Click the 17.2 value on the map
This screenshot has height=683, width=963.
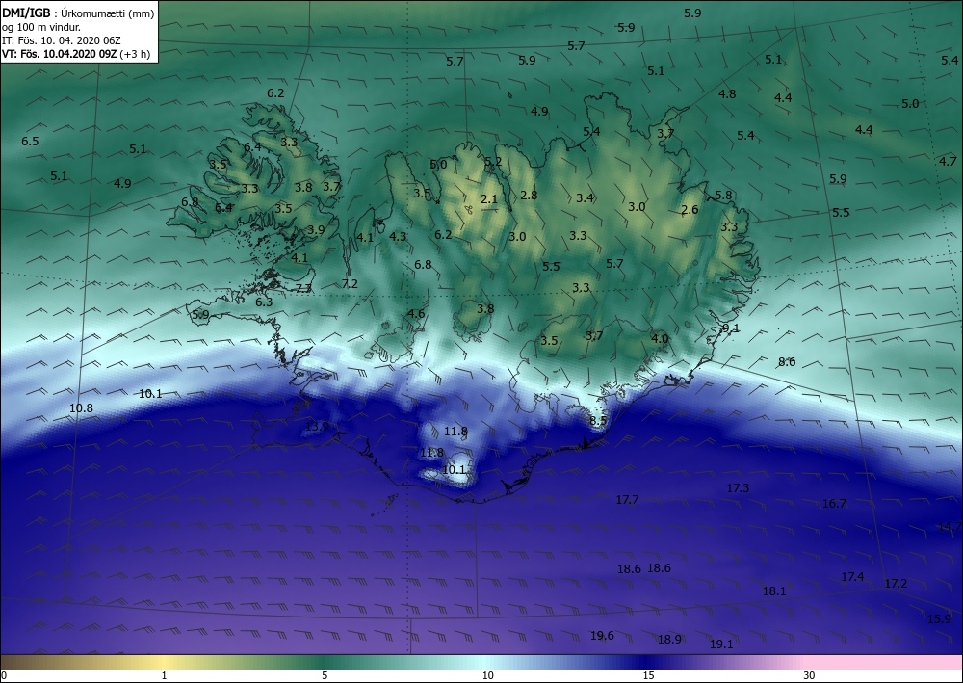896,583
